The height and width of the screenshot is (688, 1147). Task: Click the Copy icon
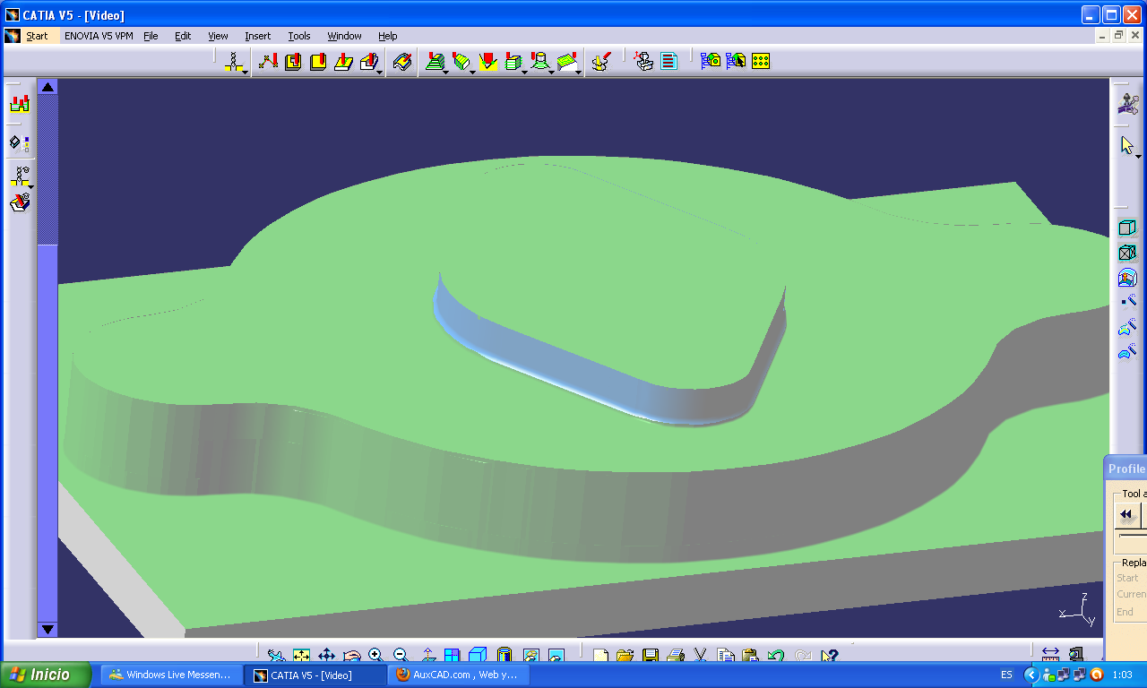click(726, 656)
